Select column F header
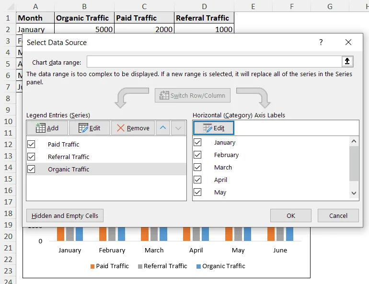Screen dimensions: 369x284 (x=292, y=6)
